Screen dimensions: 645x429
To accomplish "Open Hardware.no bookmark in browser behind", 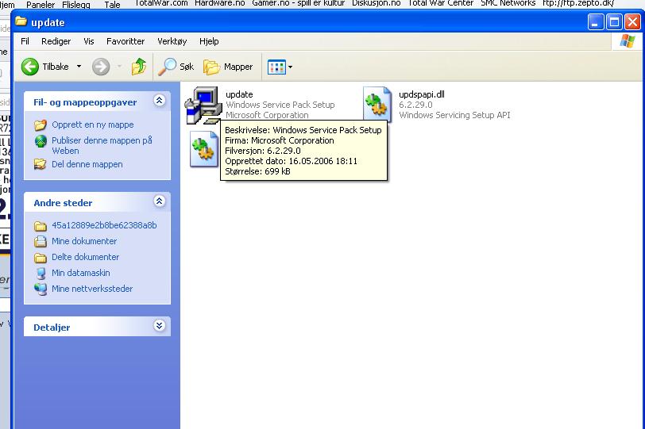I will tap(220, 3).
